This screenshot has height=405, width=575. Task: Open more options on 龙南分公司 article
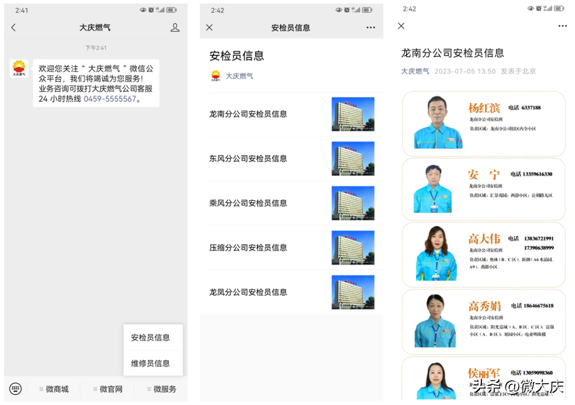tap(563, 26)
